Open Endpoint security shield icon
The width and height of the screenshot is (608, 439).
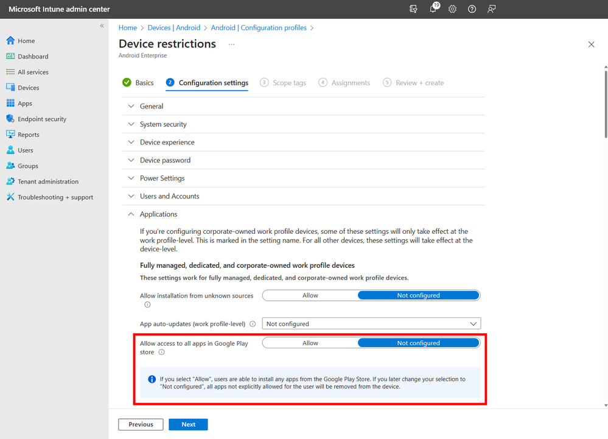[x=10, y=119]
